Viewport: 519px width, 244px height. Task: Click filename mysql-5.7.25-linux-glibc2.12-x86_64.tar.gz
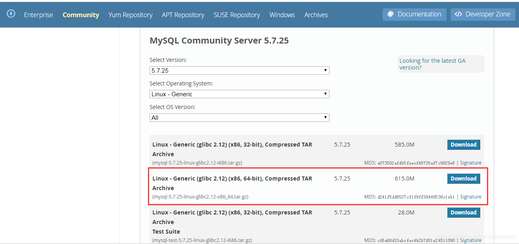200,197
